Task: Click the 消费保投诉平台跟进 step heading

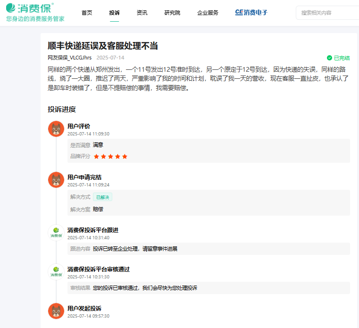Action: pyautogui.click(x=93, y=230)
